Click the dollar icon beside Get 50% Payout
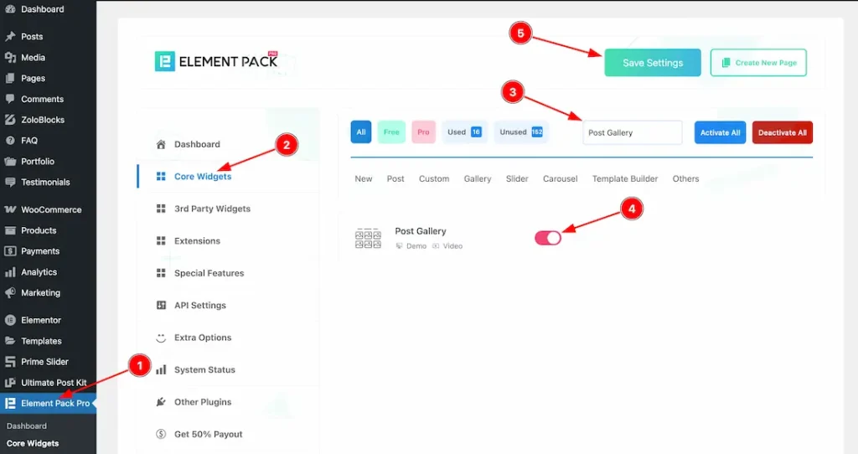The width and height of the screenshot is (858, 454). coord(161,434)
